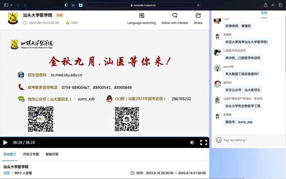Click the reload page icon
The image size is (286, 179).
click(x=199, y=5)
